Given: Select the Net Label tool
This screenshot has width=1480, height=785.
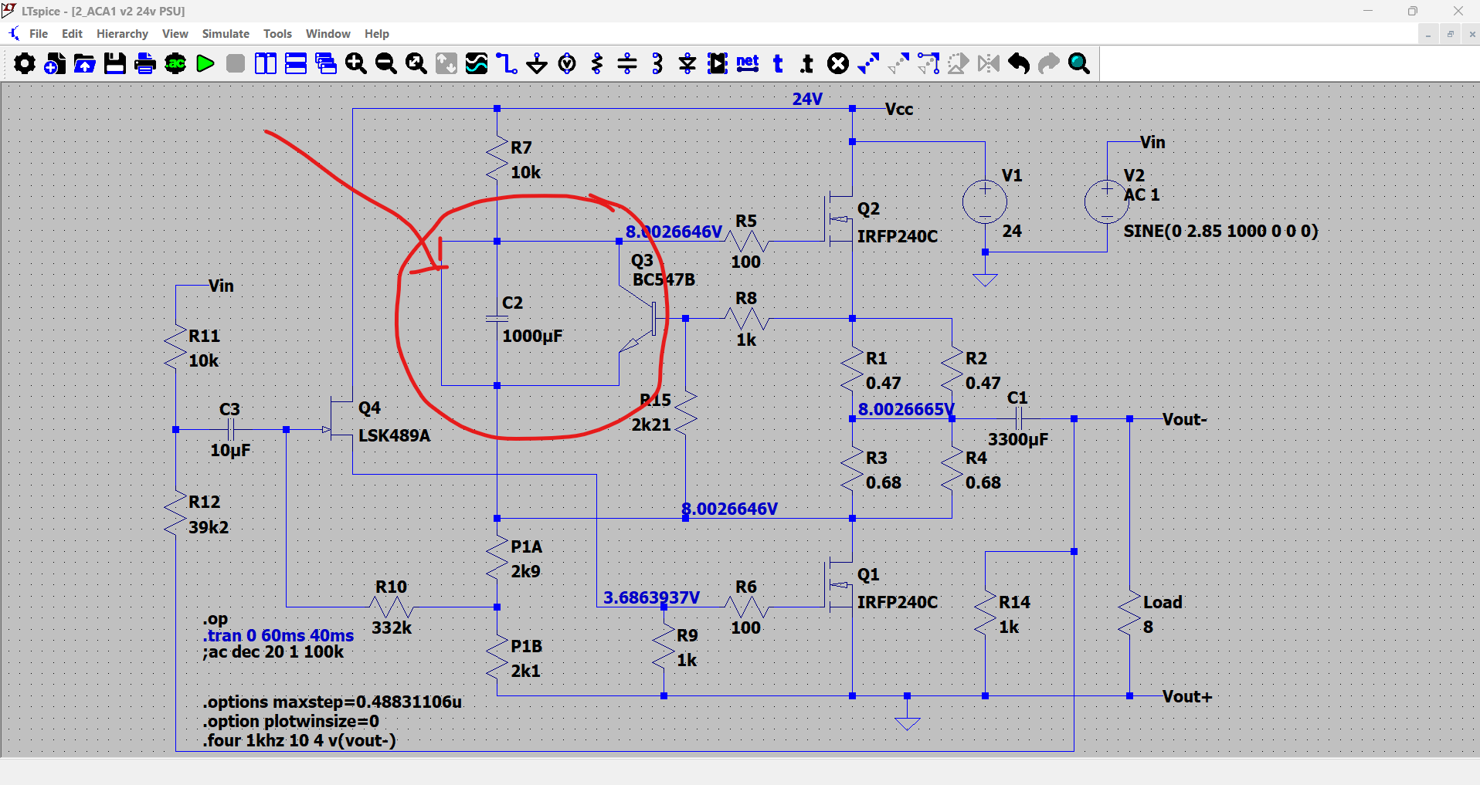Looking at the screenshot, I should point(748,63).
